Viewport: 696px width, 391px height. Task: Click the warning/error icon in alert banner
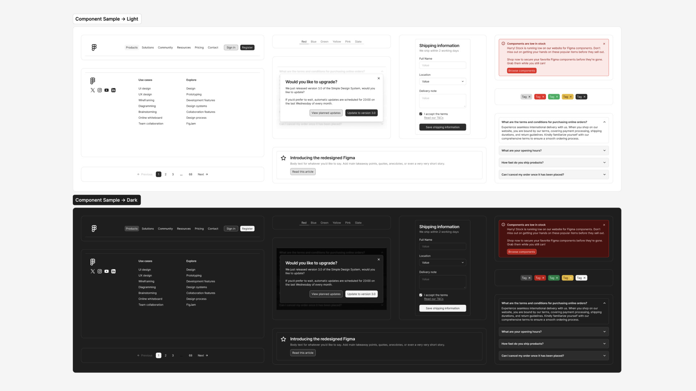point(504,43)
